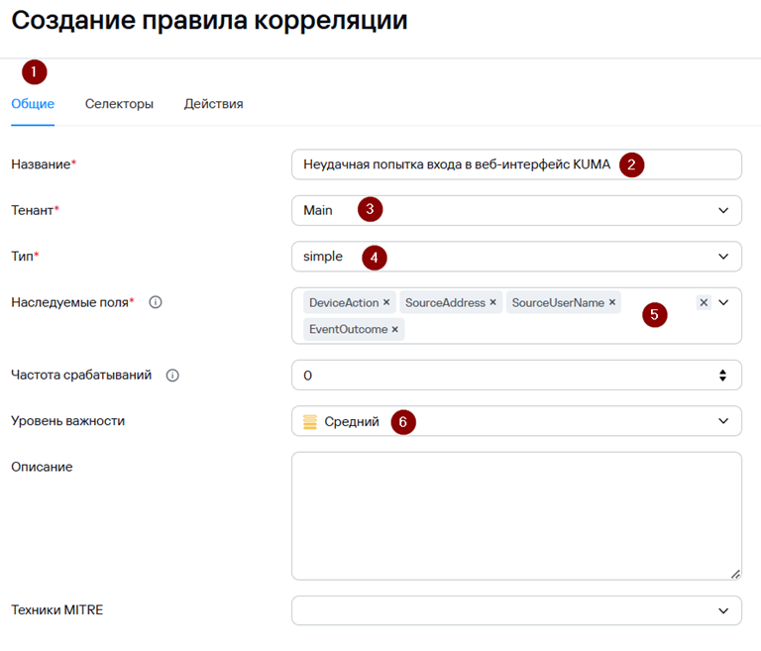The image size is (761, 651).
Task: Click the Уровень важности label
Action: click(x=68, y=421)
